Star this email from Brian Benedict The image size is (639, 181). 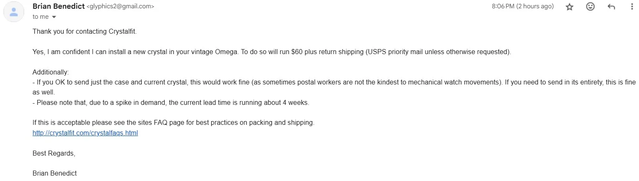coord(569,7)
